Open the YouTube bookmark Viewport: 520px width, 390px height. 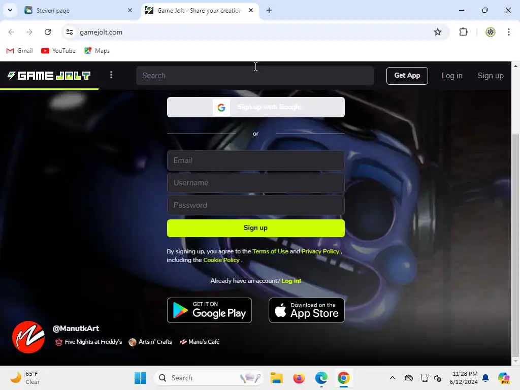58,51
